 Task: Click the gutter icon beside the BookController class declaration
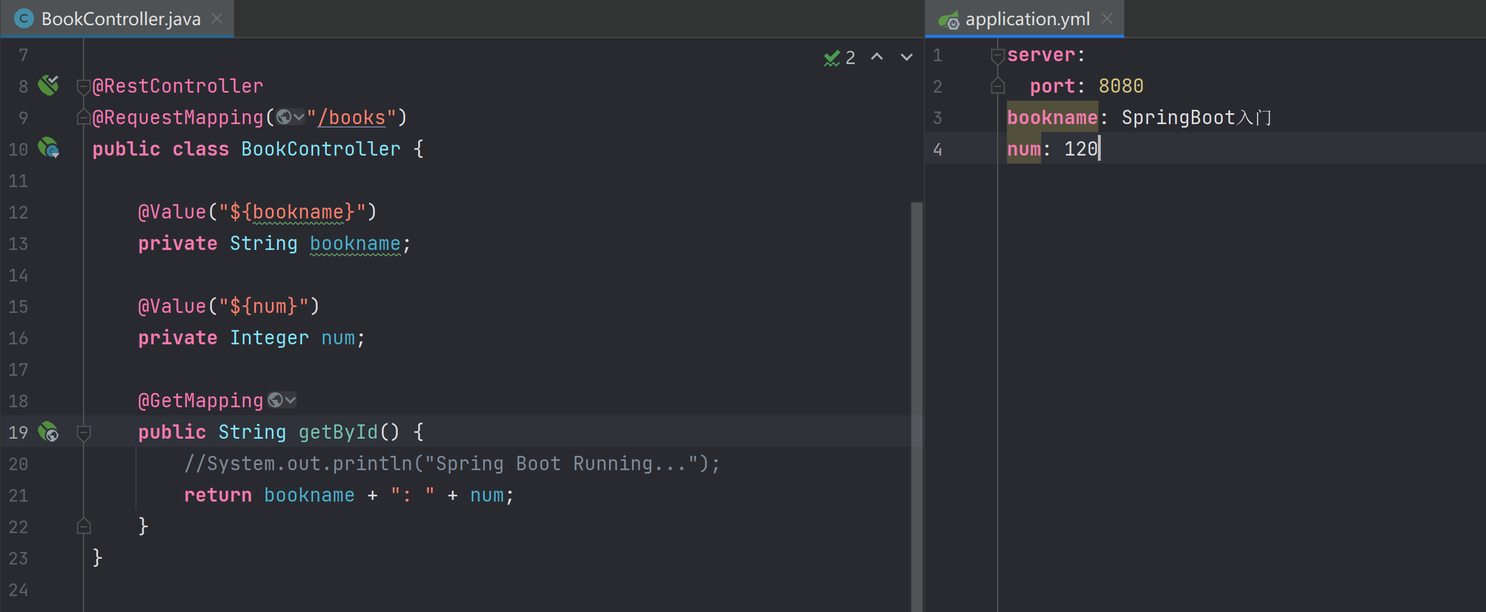[x=49, y=148]
